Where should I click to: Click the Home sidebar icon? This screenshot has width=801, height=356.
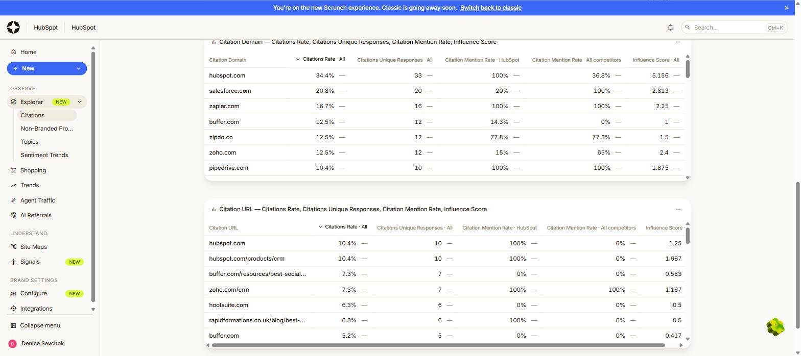[13, 52]
